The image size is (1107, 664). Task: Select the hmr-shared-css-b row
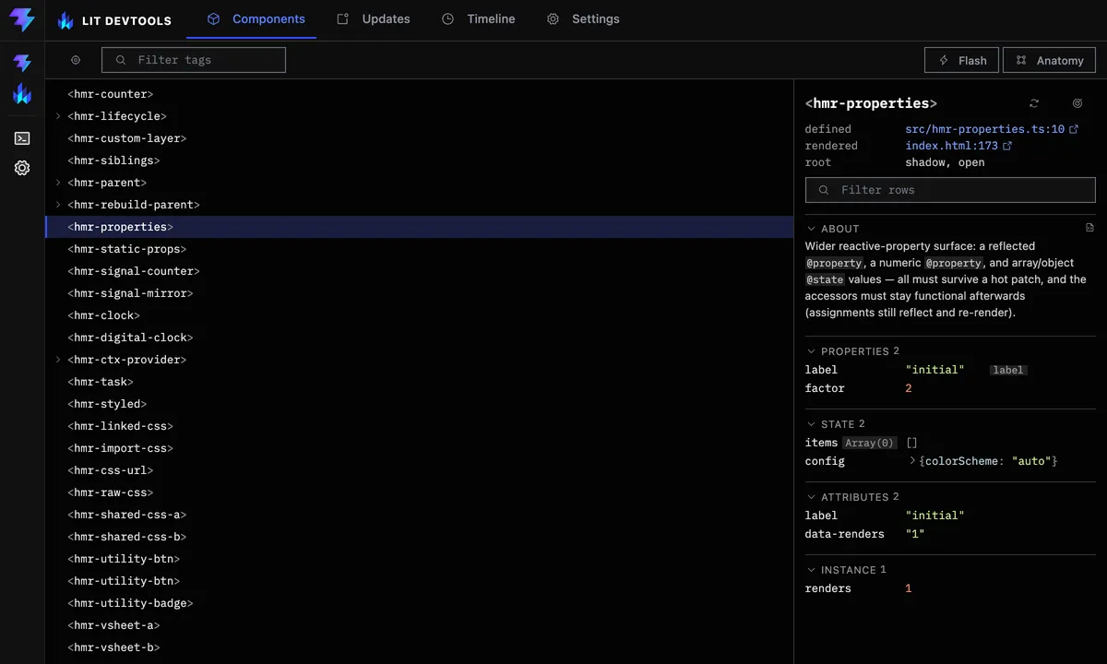[x=420, y=537]
